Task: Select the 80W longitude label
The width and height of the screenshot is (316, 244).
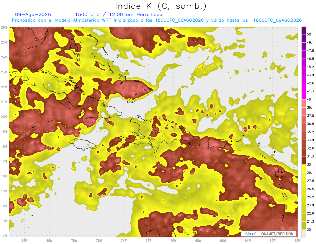Action: 49,240
